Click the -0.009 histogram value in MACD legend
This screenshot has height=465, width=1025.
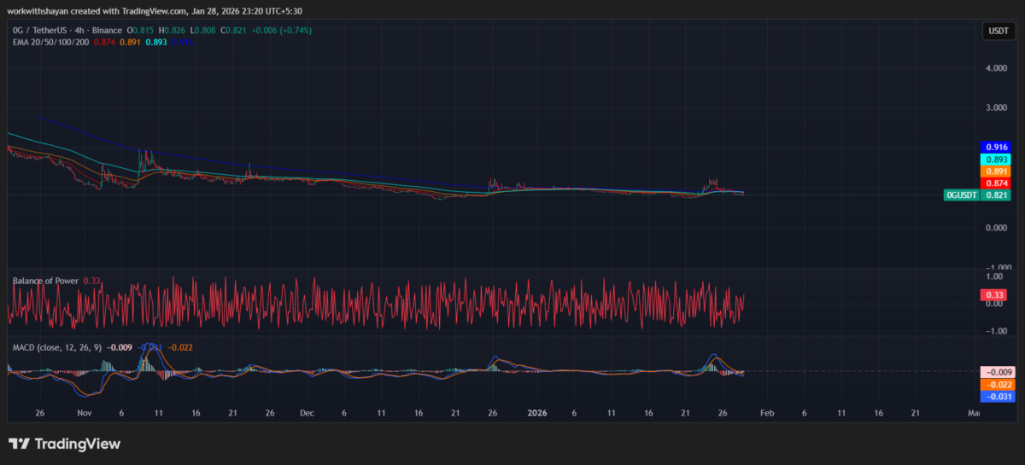click(119, 347)
